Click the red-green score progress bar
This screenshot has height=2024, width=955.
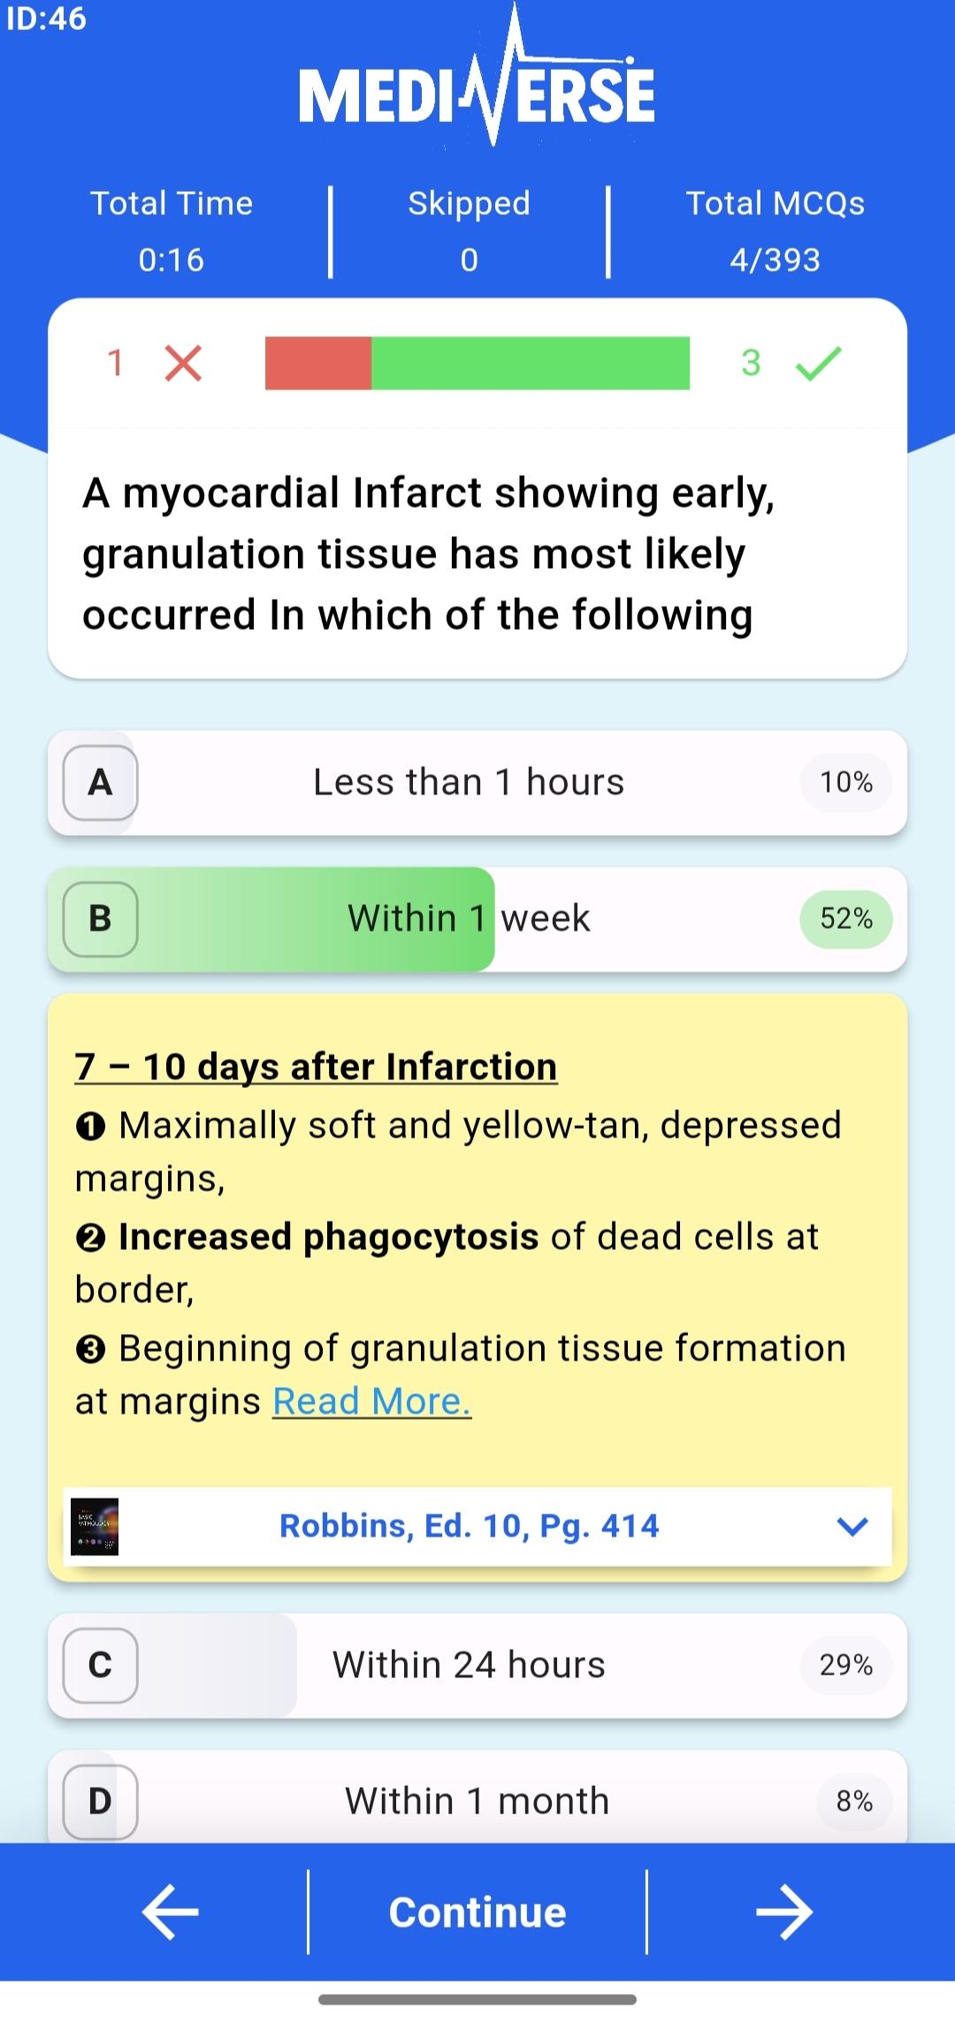click(477, 363)
